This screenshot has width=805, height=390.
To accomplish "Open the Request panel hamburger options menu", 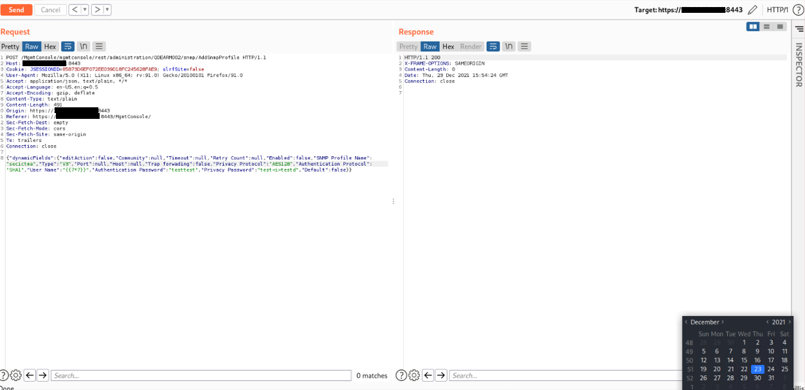I will coord(98,46).
